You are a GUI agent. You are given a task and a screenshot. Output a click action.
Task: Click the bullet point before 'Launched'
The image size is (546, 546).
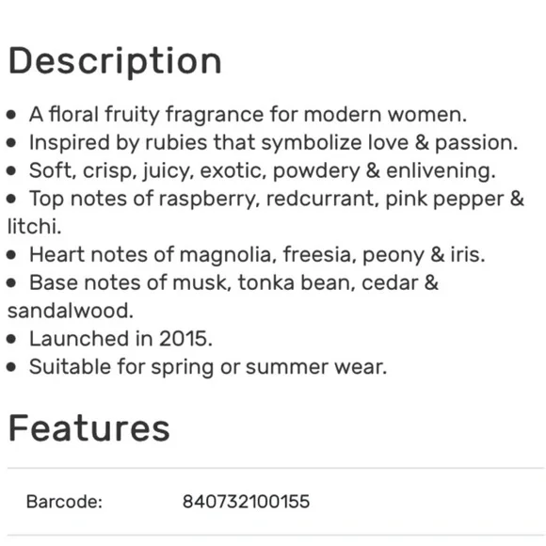(x=11, y=339)
